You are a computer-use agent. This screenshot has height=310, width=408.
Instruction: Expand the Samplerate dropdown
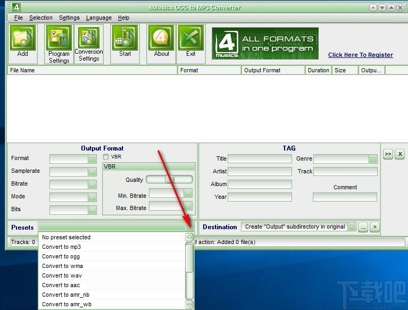click(x=92, y=172)
